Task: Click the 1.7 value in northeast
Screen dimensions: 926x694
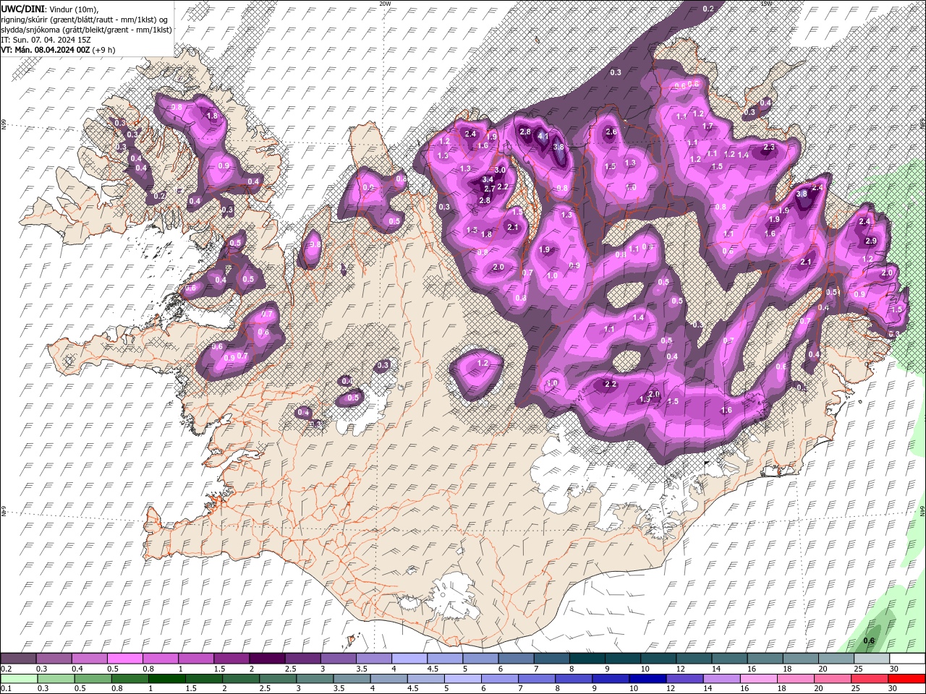Action: coord(708,127)
